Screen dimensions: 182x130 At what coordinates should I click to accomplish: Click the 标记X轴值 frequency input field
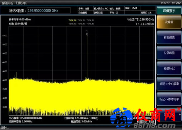click(x=49, y=11)
